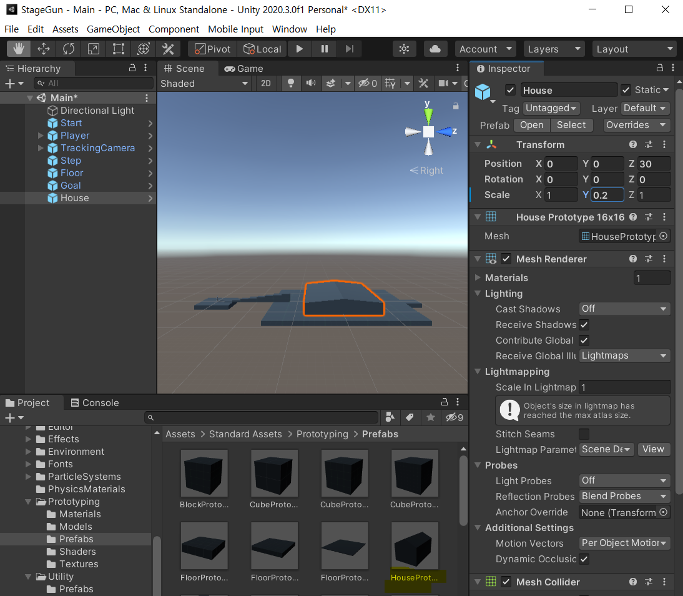Click prefab Open button

pyautogui.click(x=531, y=125)
